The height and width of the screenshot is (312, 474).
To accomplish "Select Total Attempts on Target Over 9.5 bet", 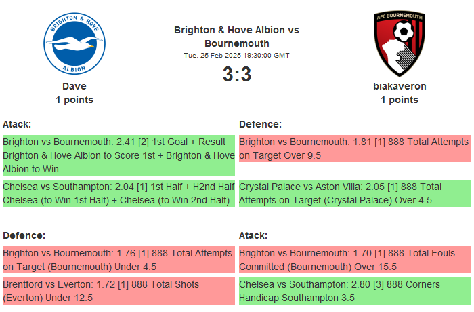I will (355, 149).
